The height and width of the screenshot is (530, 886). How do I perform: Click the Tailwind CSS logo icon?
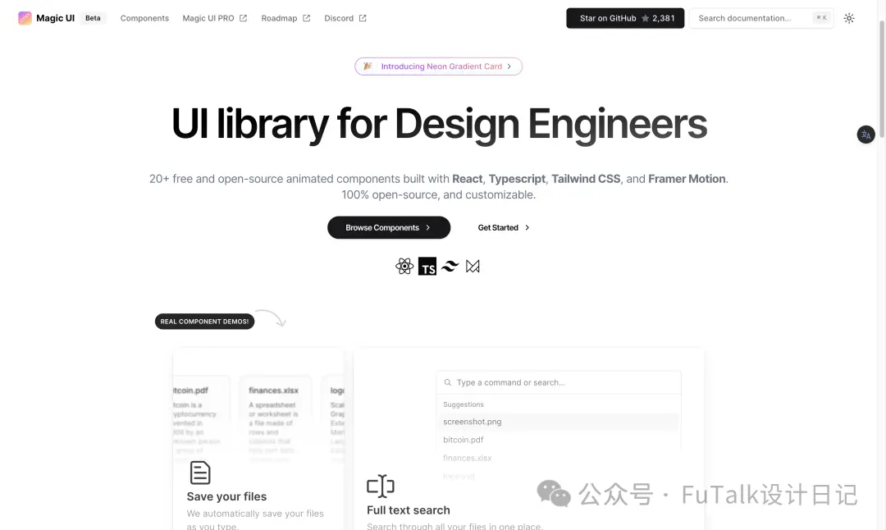(x=450, y=266)
